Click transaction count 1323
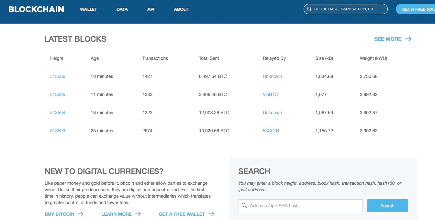Viewport: 435px width, 220px height. [147, 113]
